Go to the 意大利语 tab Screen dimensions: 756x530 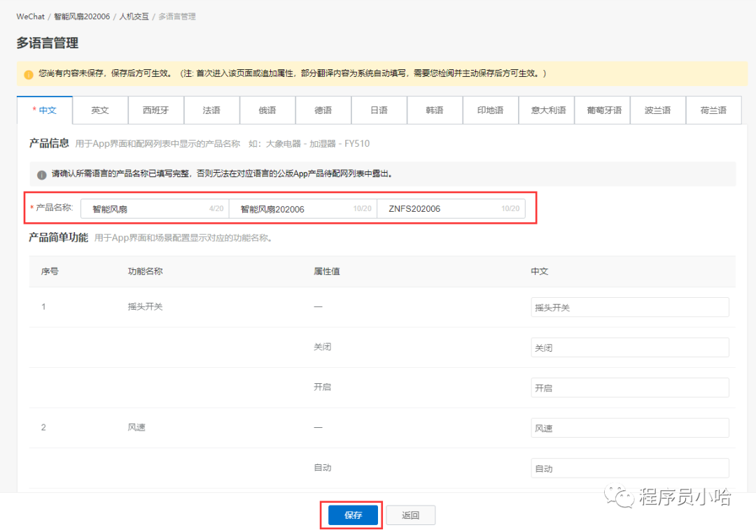point(547,110)
